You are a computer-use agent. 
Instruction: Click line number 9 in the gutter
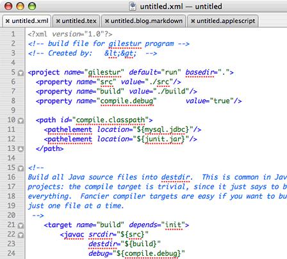(13, 110)
